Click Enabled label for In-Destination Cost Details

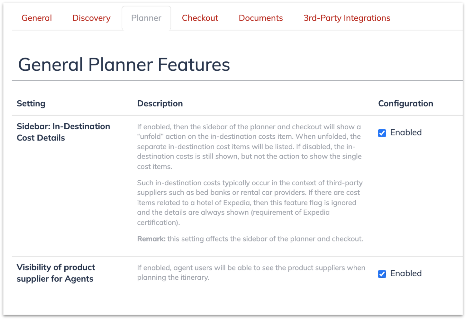coord(406,132)
